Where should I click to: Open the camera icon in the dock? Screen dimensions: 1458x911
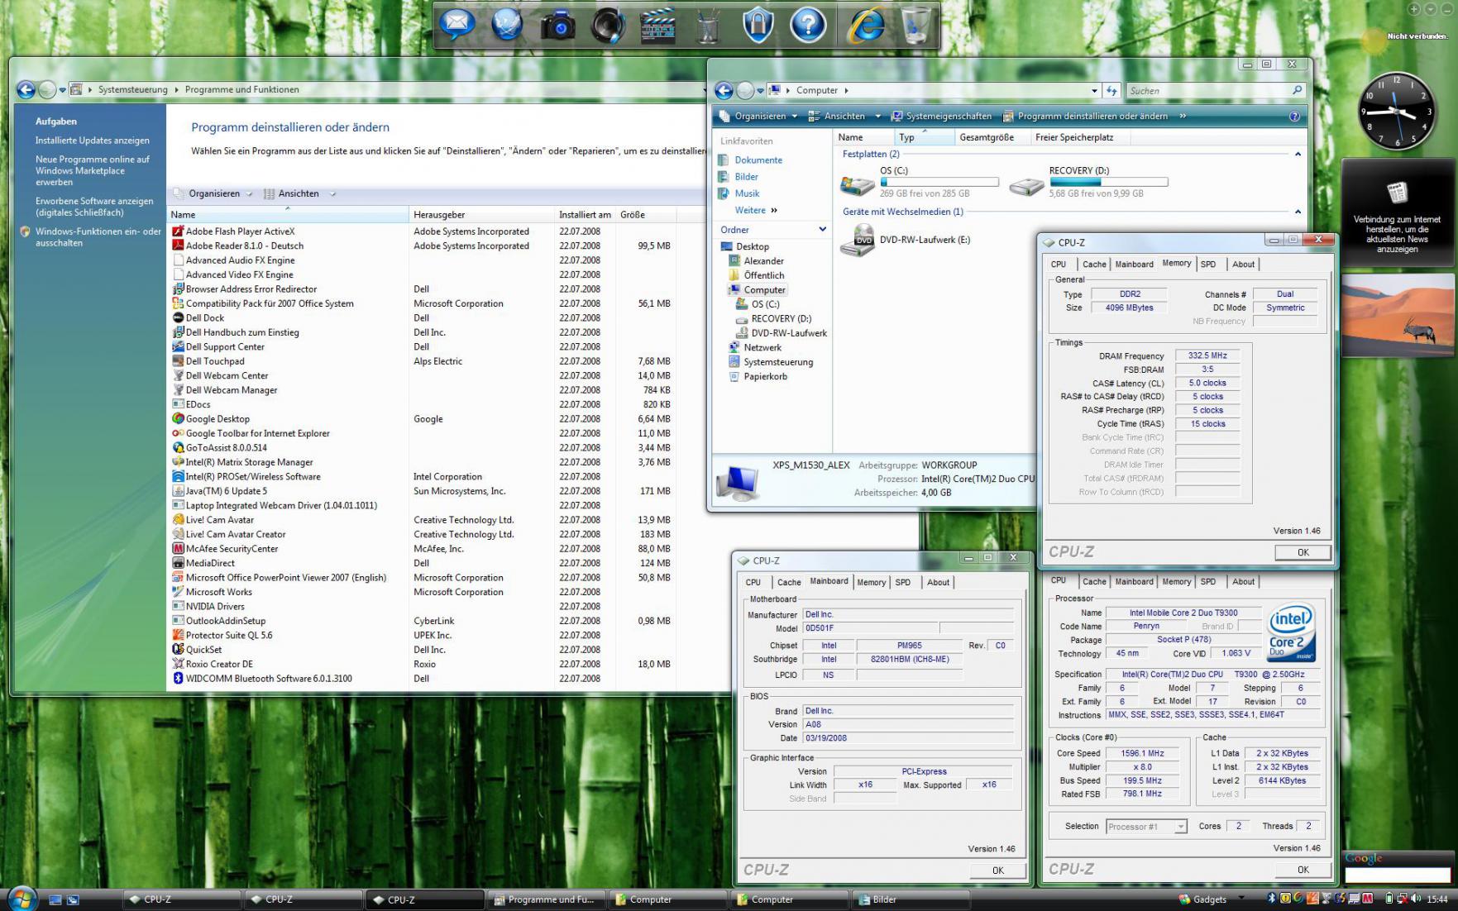tap(557, 26)
